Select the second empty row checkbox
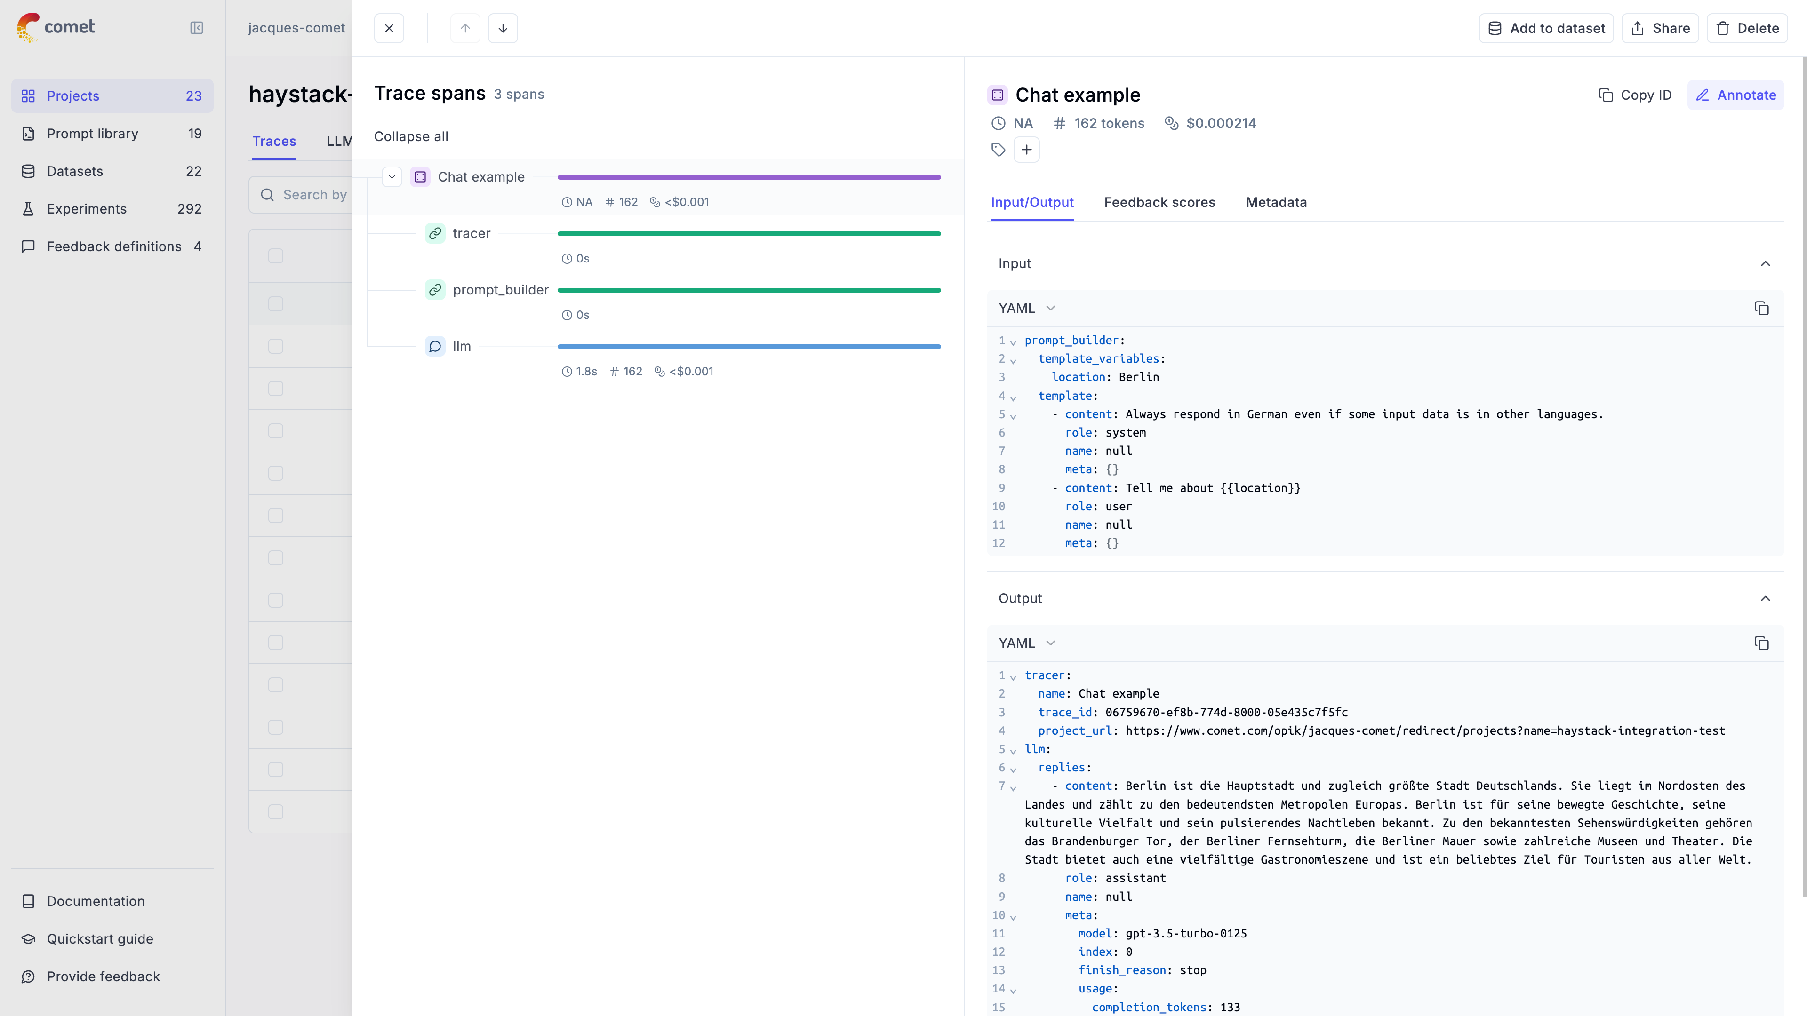The image size is (1807, 1016). tap(275, 304)
